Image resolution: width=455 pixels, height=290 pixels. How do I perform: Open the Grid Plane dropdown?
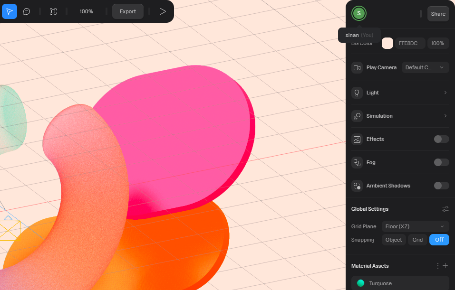(416, 226)
